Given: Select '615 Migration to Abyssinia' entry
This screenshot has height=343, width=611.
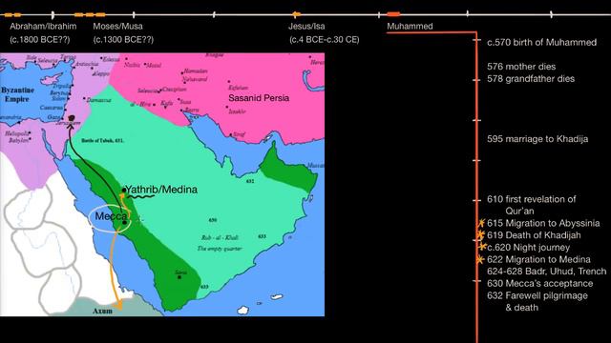Looking at the screenshot, I should point(543,223).
